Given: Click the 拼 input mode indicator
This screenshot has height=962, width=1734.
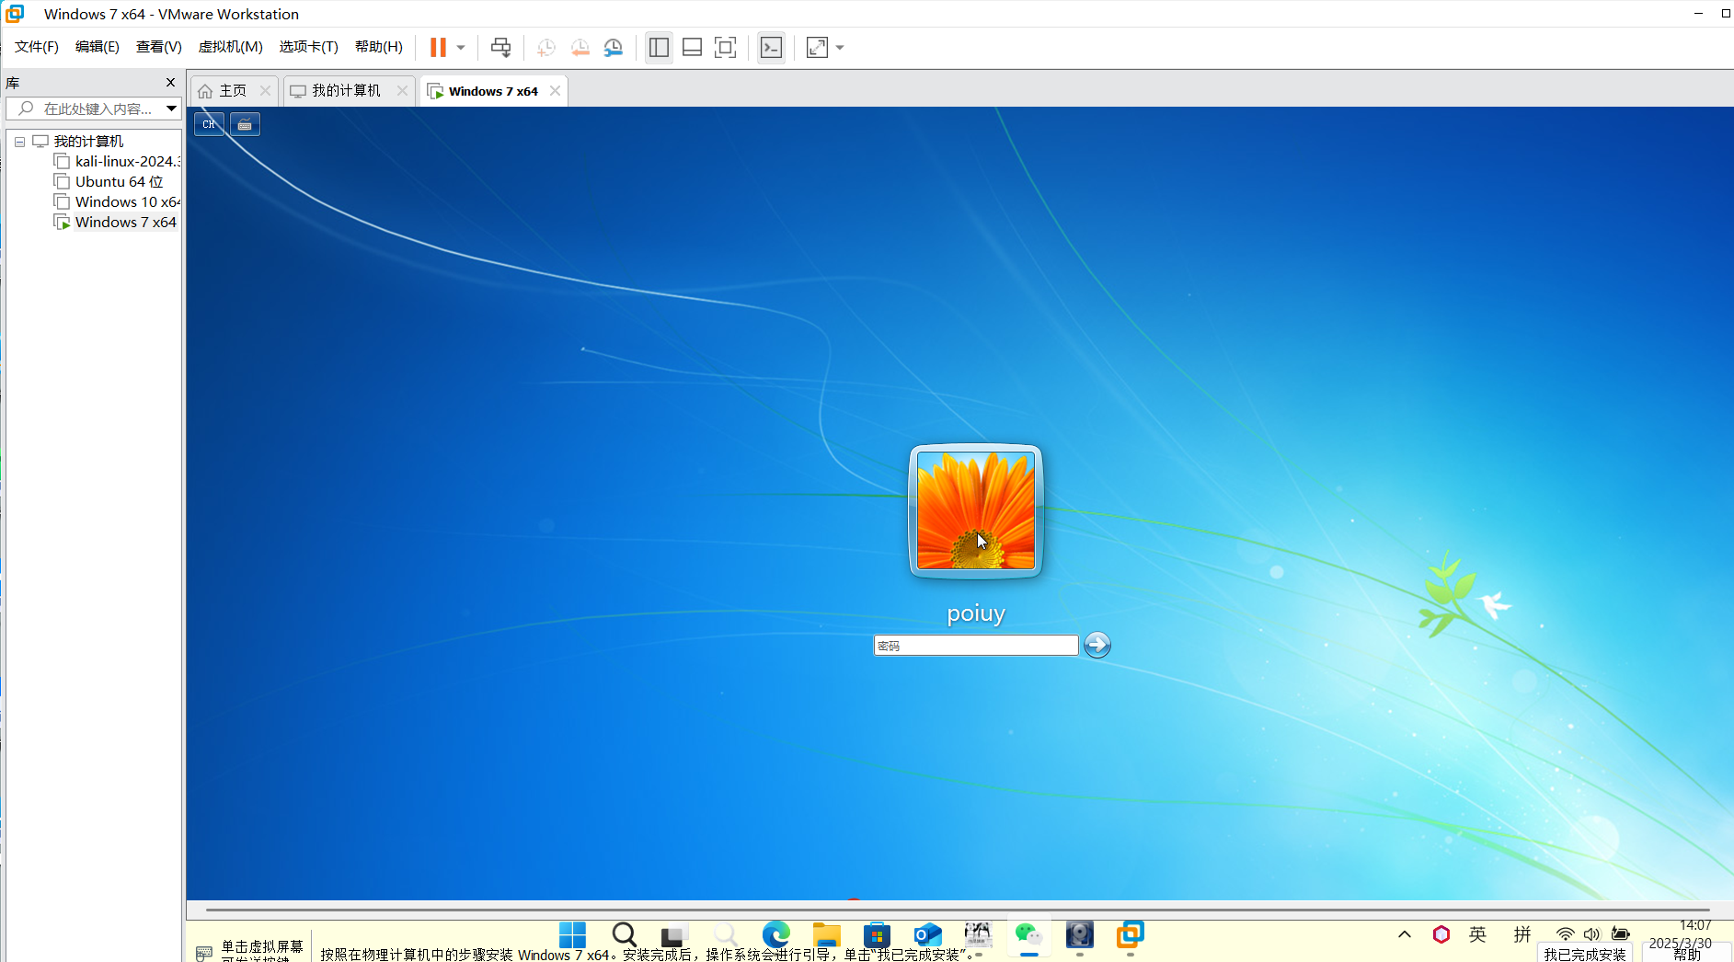Looking at the screenshot, I should (x=1522, y=934).
